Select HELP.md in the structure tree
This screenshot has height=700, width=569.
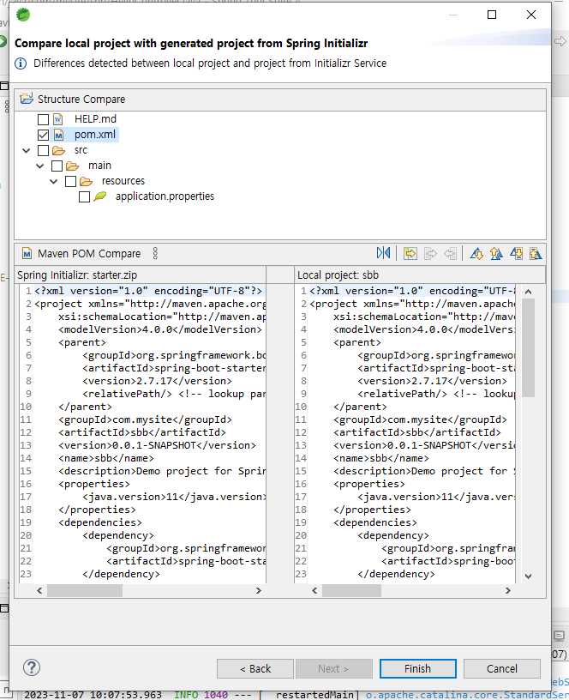click(x=95, y=119)
